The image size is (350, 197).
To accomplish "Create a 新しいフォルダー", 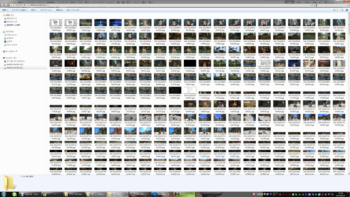I will [73, 10].
